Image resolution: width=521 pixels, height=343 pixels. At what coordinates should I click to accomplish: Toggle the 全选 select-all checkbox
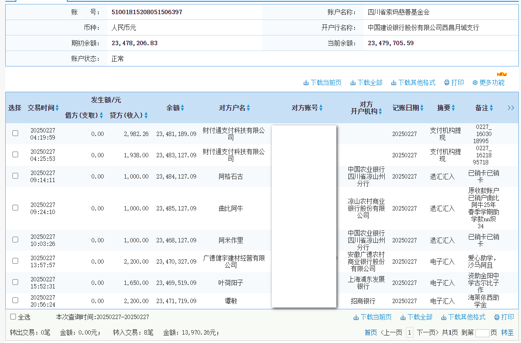(x=13, y=317)
